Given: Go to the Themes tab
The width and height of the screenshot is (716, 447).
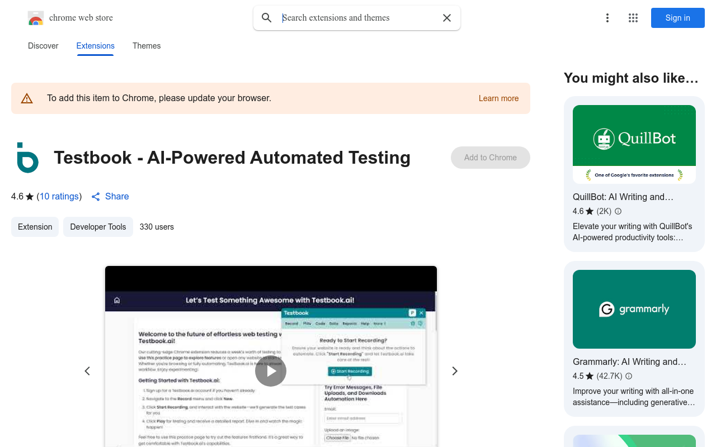Looking at the screenshot, I should [147, 46].
